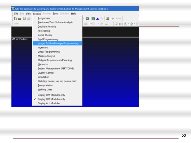Screen dimensions: 191x143
Task: Enable Display ALL Modules
Action: [57, 103]
